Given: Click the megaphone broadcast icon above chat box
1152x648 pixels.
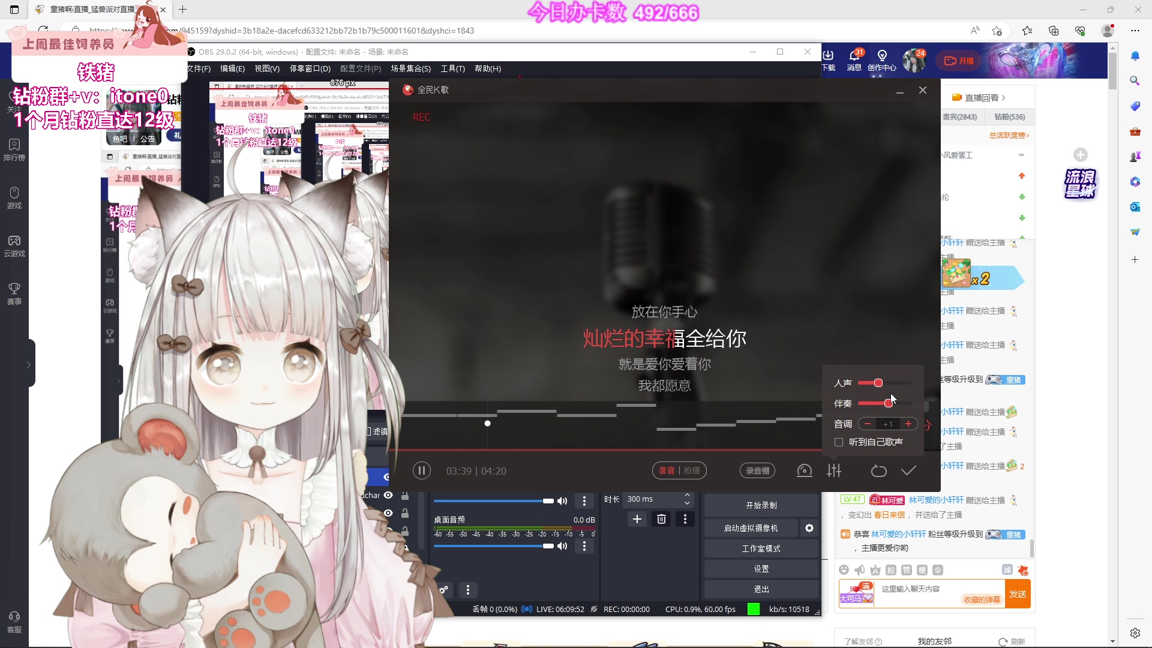Looking at the screenshot, I should click(860, 570).
